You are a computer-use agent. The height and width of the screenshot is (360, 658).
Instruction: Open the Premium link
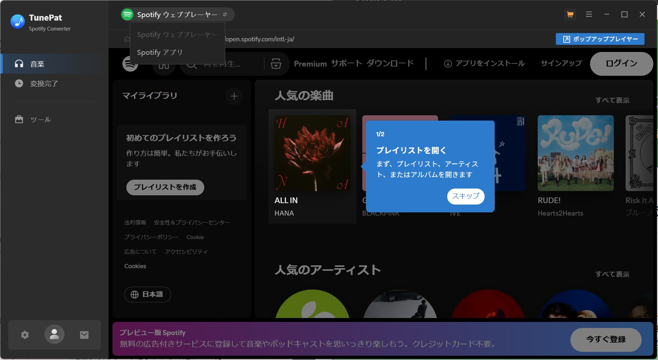point(310,64)
